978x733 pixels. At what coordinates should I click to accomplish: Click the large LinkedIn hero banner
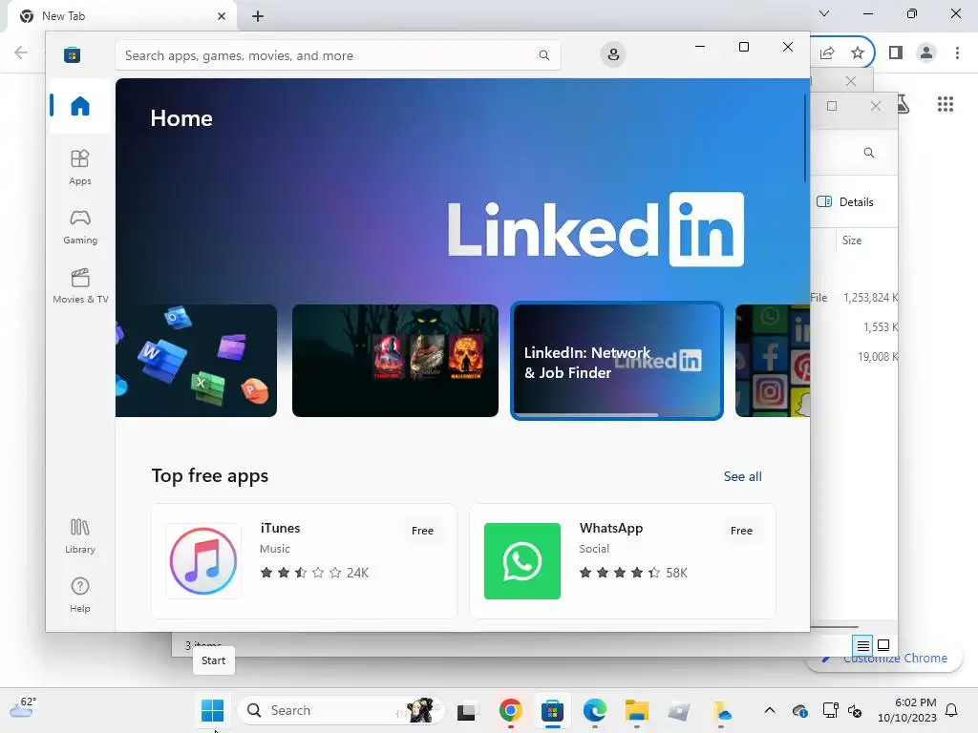(462, 190)
